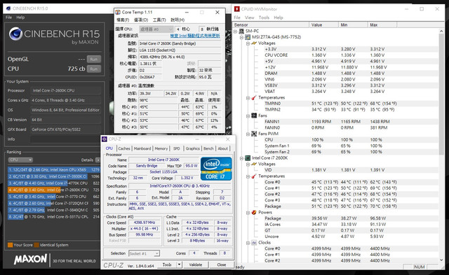Collapse the Powers node in HWMonitor
The height and width of the screenshot is (275, 449).
248,213
